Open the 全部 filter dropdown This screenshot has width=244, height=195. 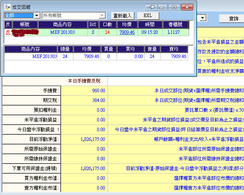37,16
